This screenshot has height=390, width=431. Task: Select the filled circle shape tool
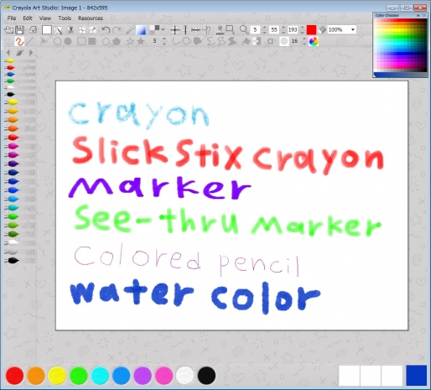click(x=68, y=42)
